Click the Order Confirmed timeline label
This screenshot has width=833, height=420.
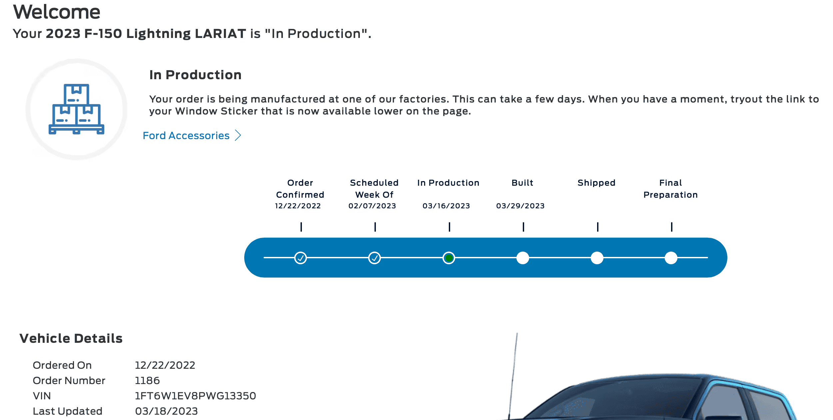tap(300, 189)
